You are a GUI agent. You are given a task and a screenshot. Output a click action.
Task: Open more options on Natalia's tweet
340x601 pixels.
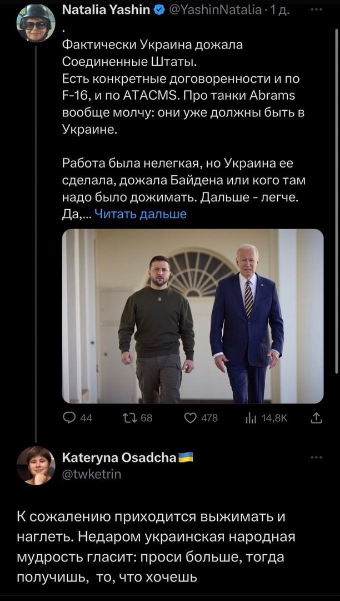coord(316,9)
